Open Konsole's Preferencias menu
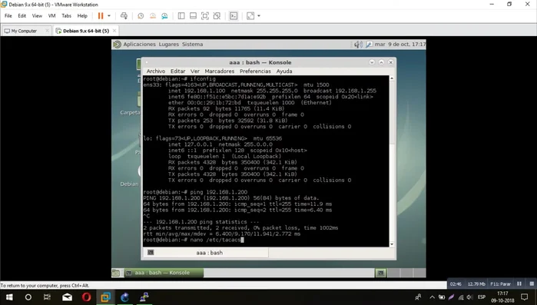The width and height of the screenshot is (537, 305). point(255,71)
